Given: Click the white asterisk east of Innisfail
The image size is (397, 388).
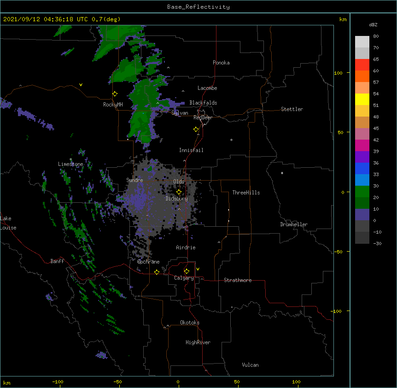Looking at the screenshot, I should [231, 140].
